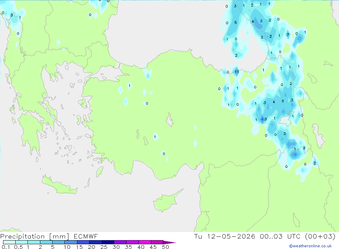
Task: Select the 30–35 mm purple legend swatch
Action: (x=120, y=242)
